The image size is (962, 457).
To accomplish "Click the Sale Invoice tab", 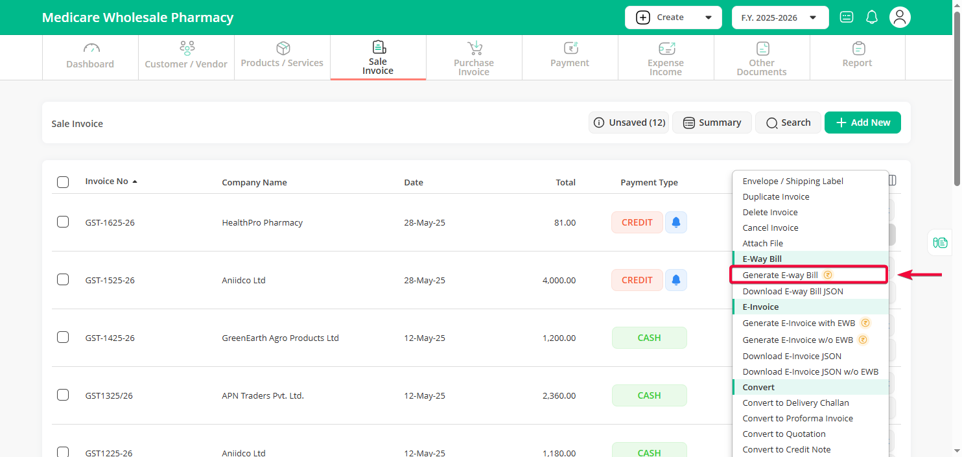I will (378, 57).
